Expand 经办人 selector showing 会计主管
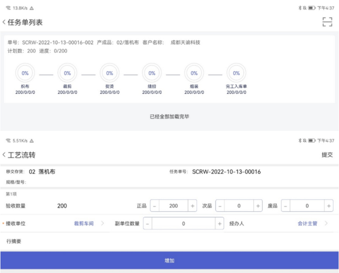This screenshot has width=339, height=273. 312,224
